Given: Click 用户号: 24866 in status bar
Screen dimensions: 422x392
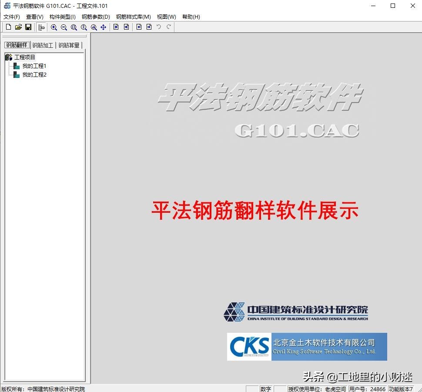Looking at the screenshot, I should point(367,389).
